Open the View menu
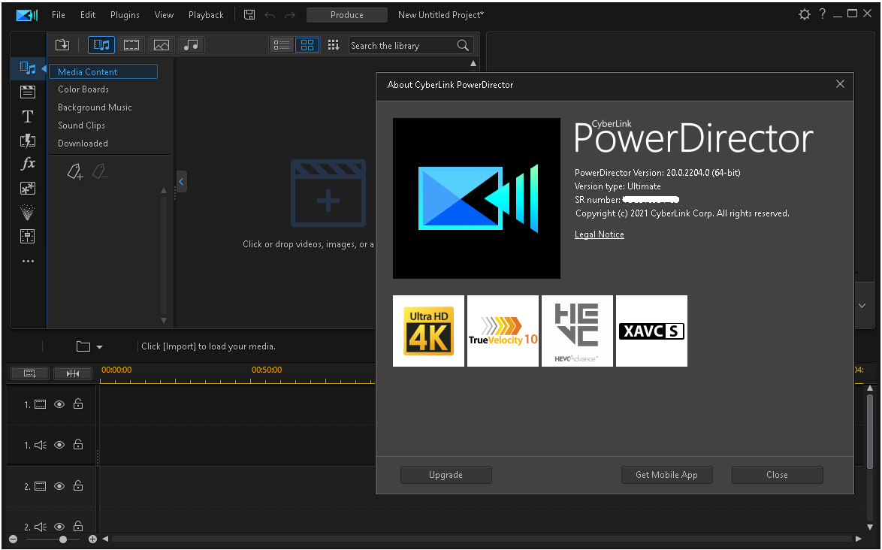882x550 pixels. [x=164, y=15]
